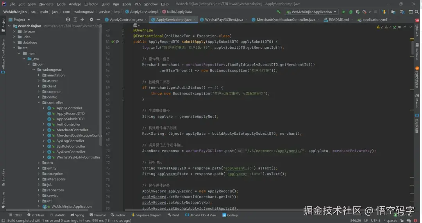This screenshot has height=223, width=422.
Task: Expand the database folder
Action: [14, 43]
